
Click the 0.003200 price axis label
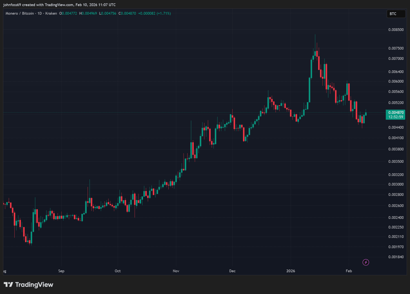[x=396, y=175]
